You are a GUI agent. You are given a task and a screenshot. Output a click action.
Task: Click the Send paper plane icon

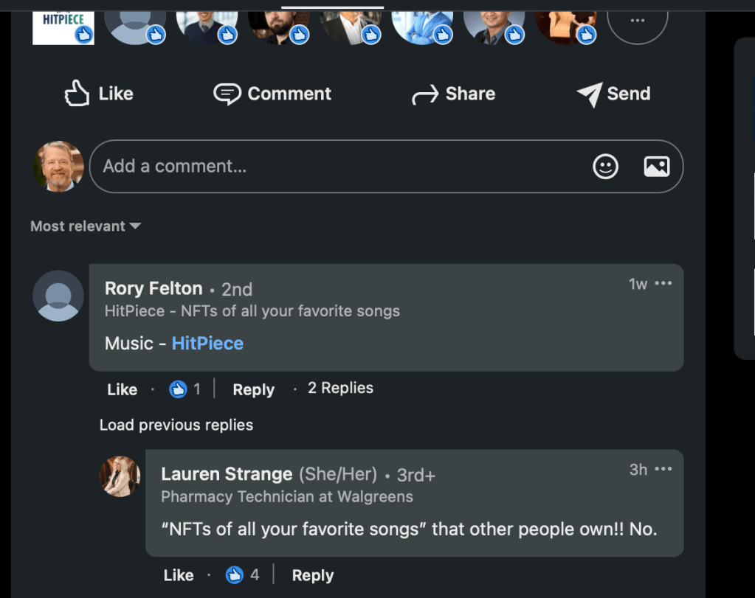pyautogui.click(x=589, y=94)
